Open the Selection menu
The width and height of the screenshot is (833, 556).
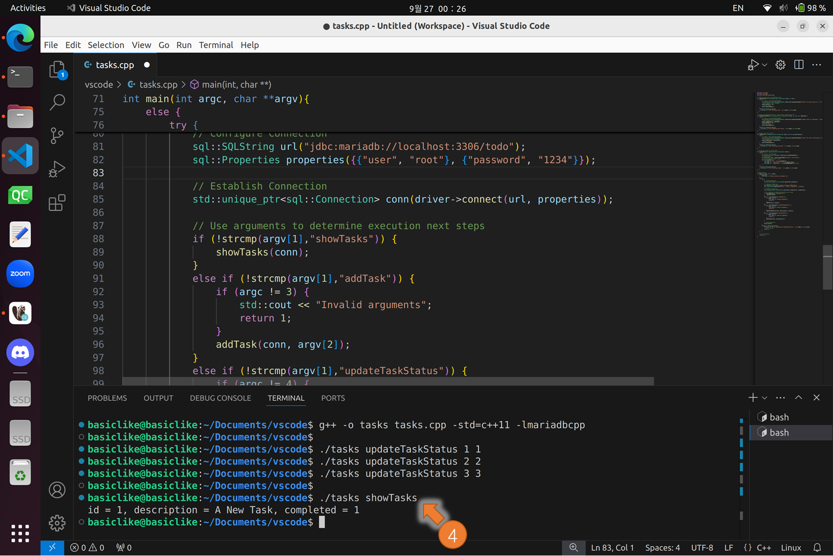(x=106, y=45)
